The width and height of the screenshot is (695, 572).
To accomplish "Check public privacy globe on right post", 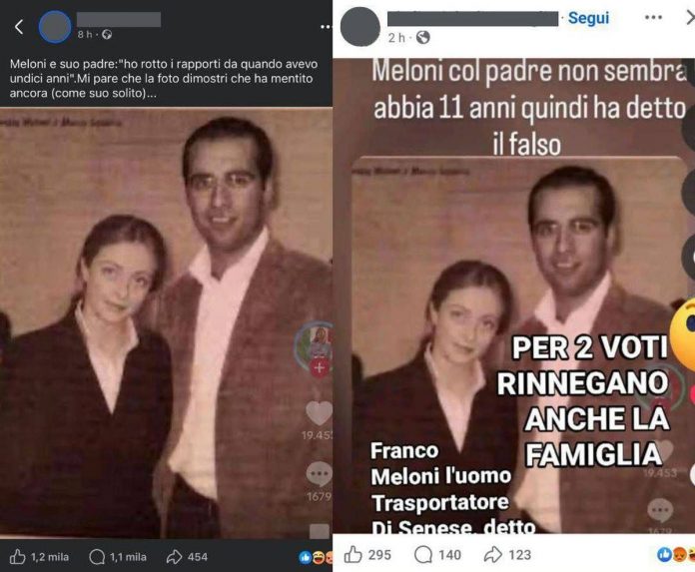I will click(423, 38).
